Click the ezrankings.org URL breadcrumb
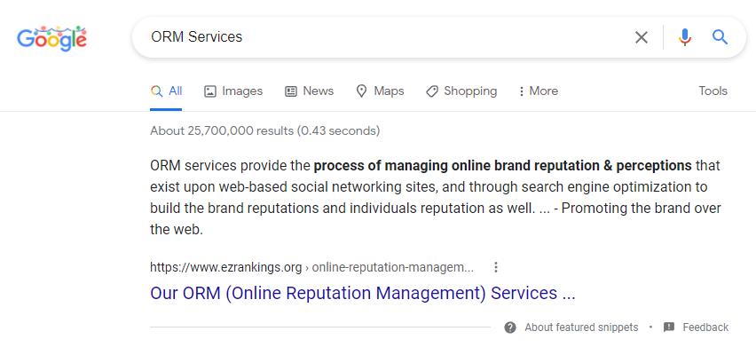756x347 pixels. [x=311, y=267]
